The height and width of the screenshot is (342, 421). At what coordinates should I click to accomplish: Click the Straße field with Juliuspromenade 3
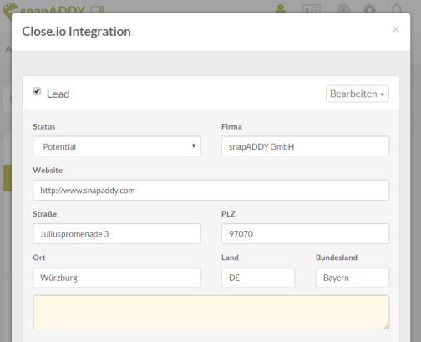[117, 233]
